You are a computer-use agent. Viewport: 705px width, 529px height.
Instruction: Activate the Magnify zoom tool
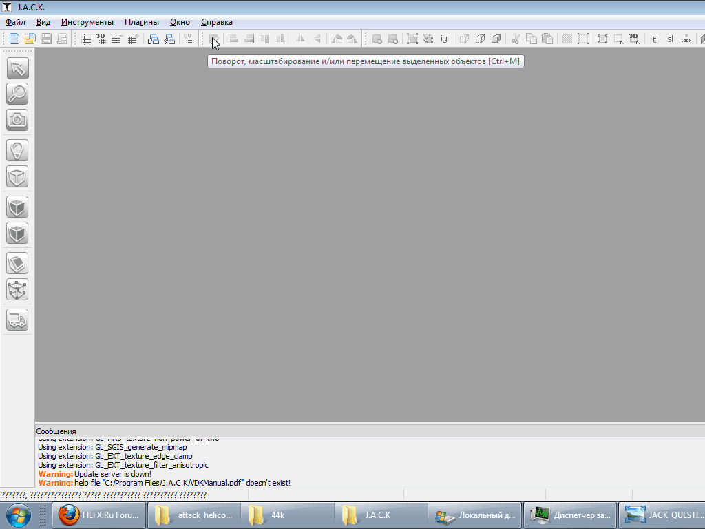(x=17, y=94)
